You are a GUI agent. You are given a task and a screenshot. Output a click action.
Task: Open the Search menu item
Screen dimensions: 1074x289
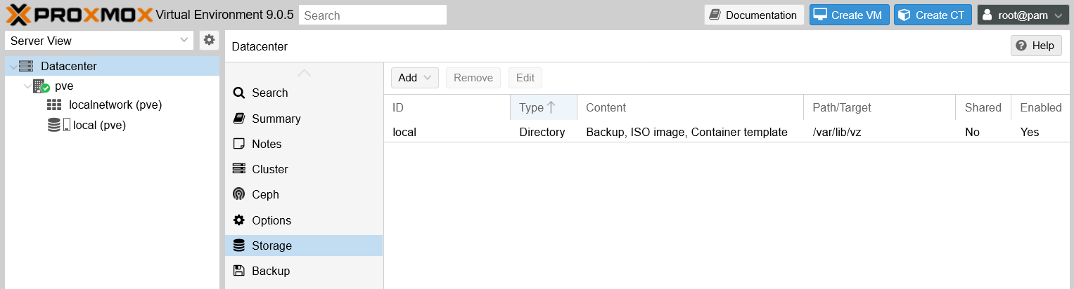pos(304,93)
